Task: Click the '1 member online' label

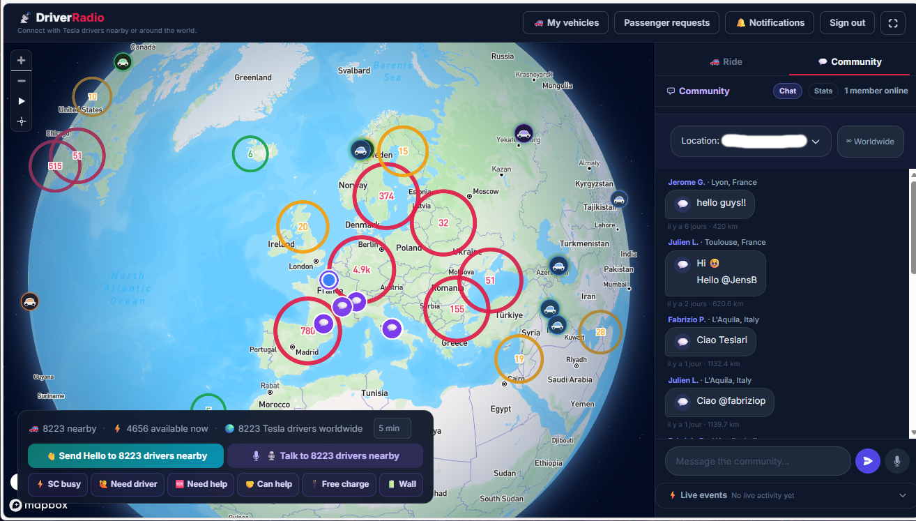Action: coord(876,91)
